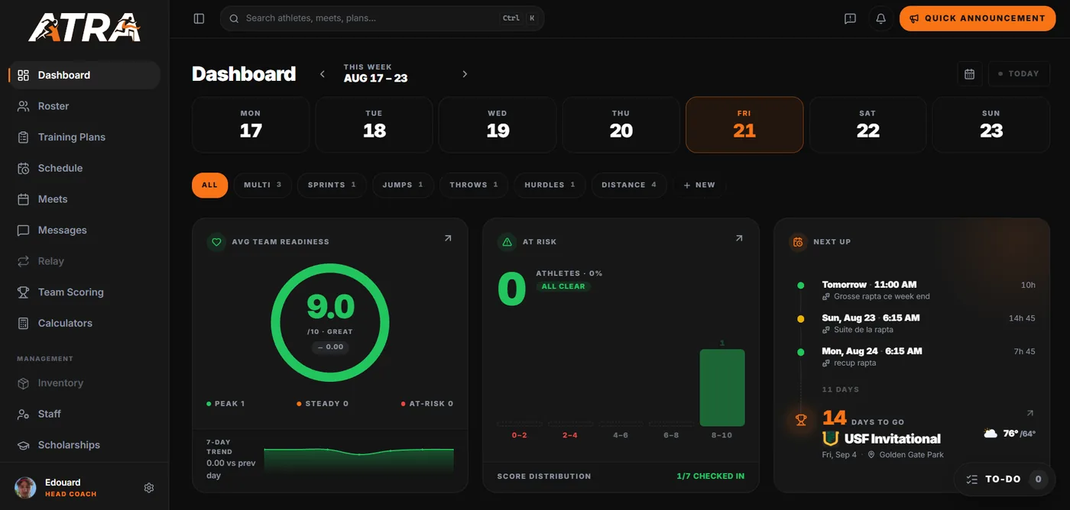Open settings gear beside Edouard
This screenshot has height=510, width=1070.
[149, 488]
